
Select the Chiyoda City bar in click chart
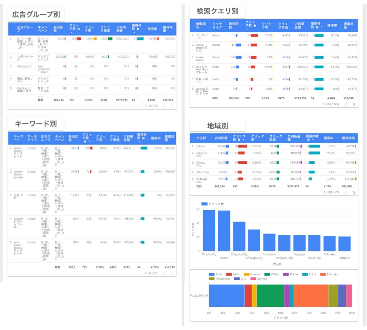click(239, 236)
